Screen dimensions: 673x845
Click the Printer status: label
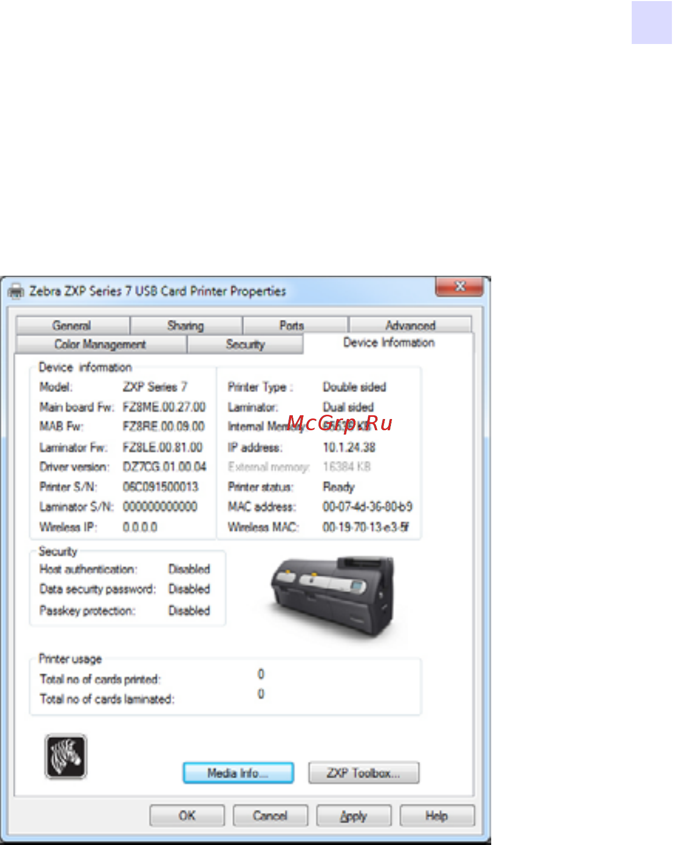[261, 487]
